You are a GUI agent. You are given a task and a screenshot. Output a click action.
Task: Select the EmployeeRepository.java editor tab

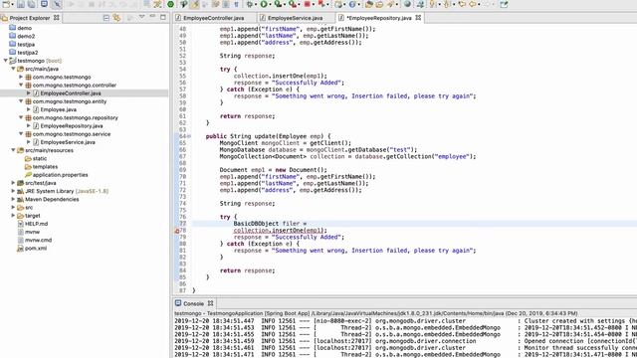tap(378, 18)
